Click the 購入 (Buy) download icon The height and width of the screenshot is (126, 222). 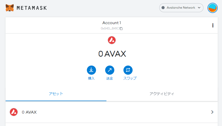pyautogui.click(x=91, y=70)
